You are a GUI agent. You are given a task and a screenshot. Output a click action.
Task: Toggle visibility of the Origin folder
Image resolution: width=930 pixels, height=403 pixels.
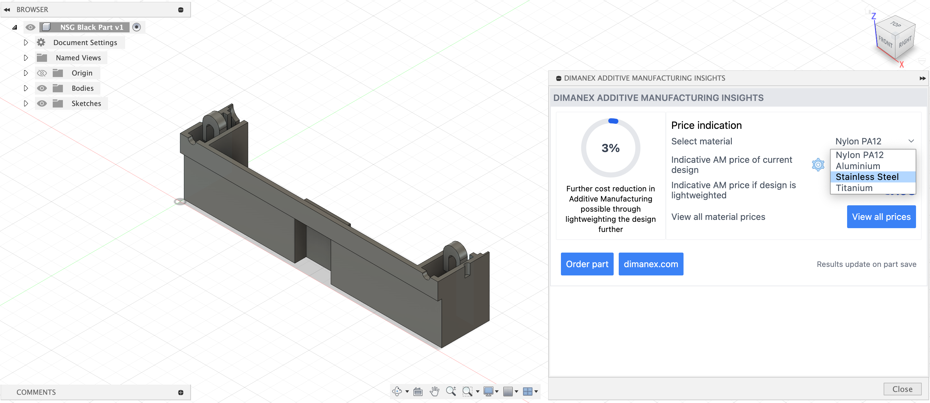coord(42,73)
